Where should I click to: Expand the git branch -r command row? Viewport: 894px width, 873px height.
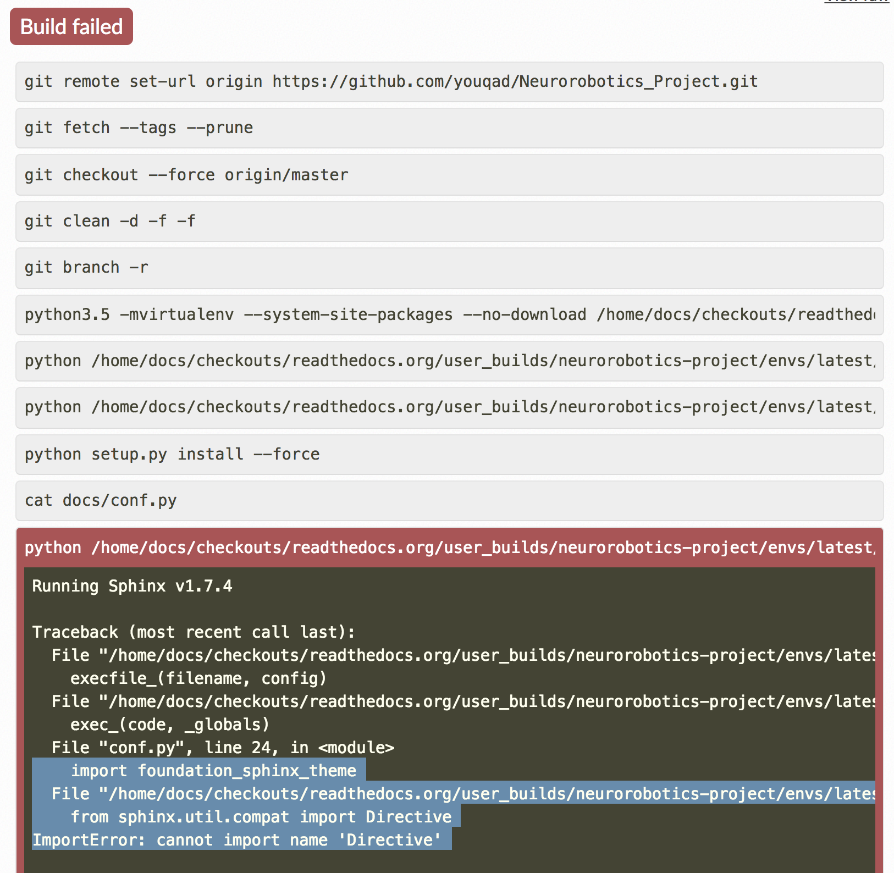tap(449, 268)
